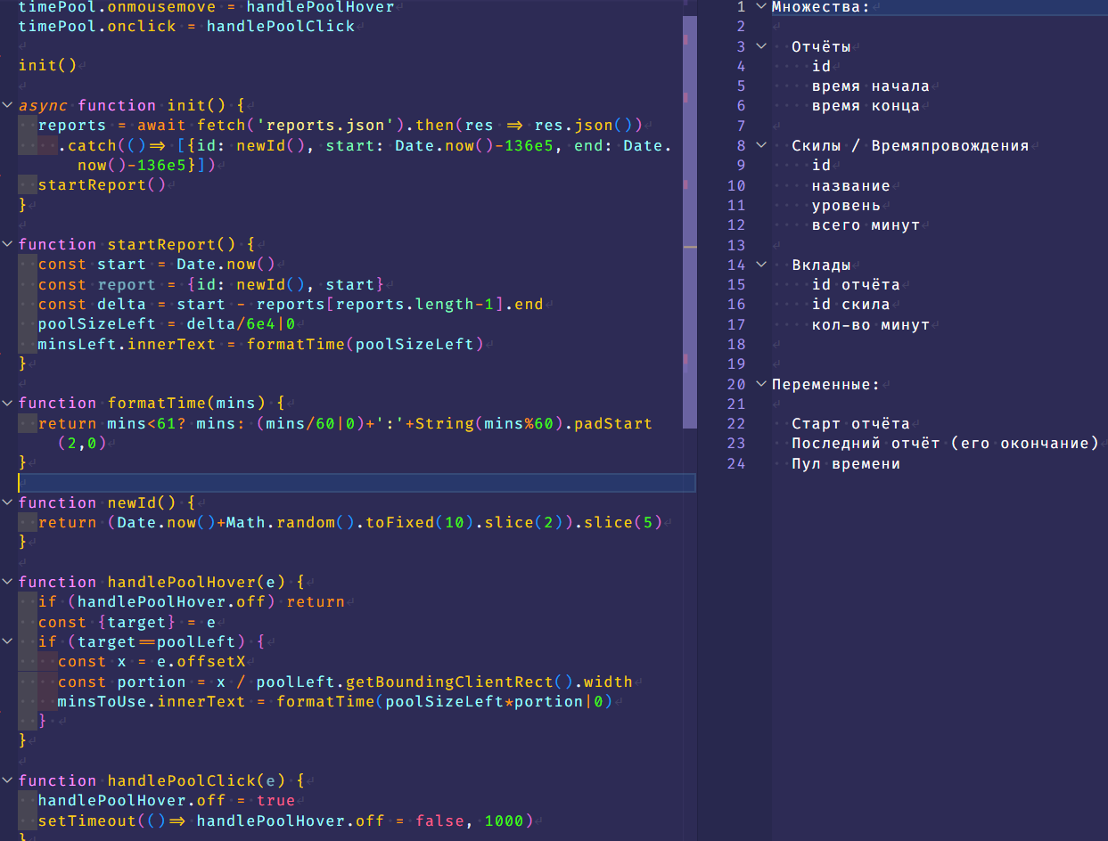Collapse the Вклады section on line 14

point(760,265)
